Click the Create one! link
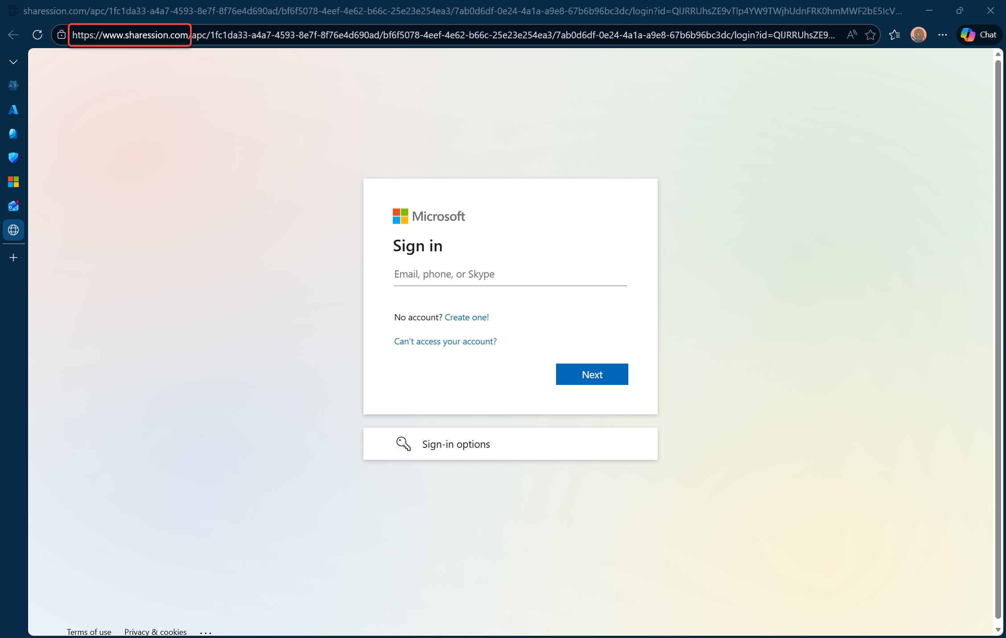This screenshot has width=1006, height=638. pos(466,317)
